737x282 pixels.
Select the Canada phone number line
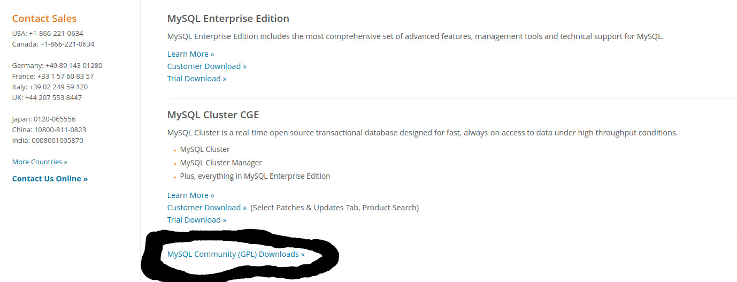(x=53, y=44)
